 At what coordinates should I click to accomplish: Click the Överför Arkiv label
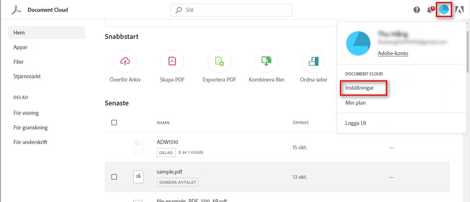coord(125,80)
